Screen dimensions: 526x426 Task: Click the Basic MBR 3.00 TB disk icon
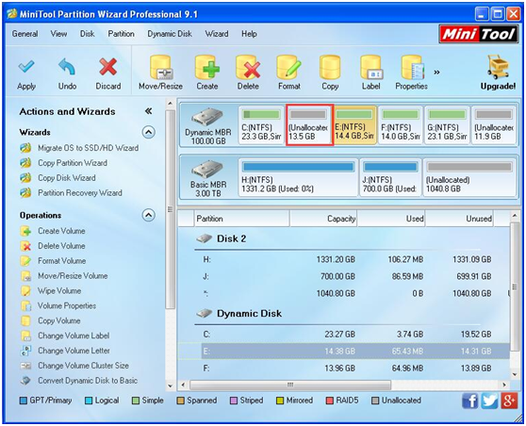click(206, 170)
